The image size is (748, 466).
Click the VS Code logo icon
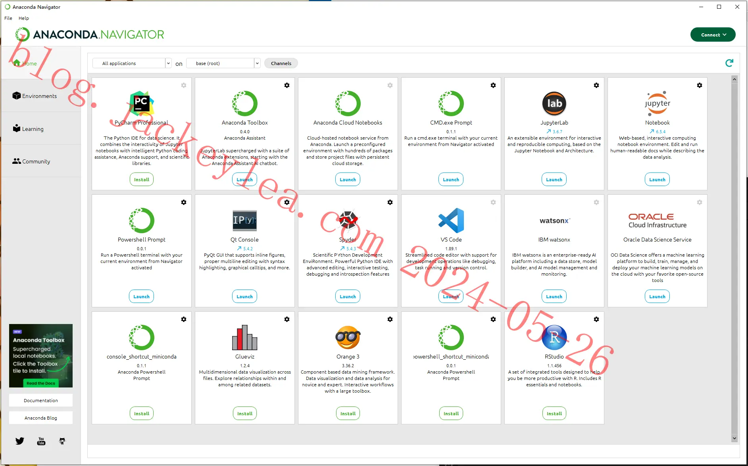451,220
